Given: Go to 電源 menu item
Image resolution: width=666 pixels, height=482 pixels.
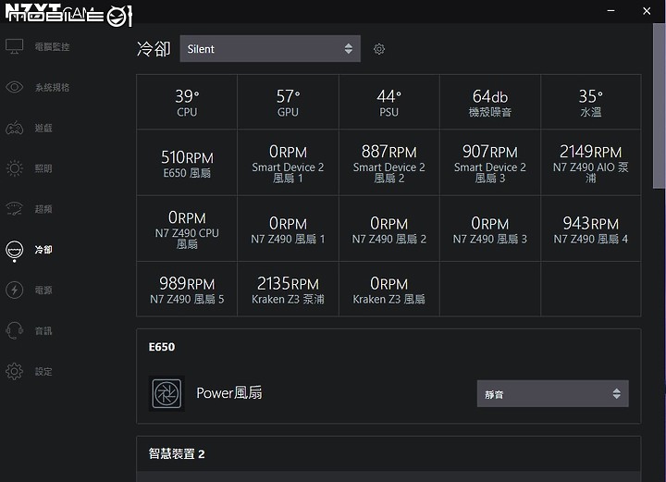Looking at the screenshot, I should [43, 290].
